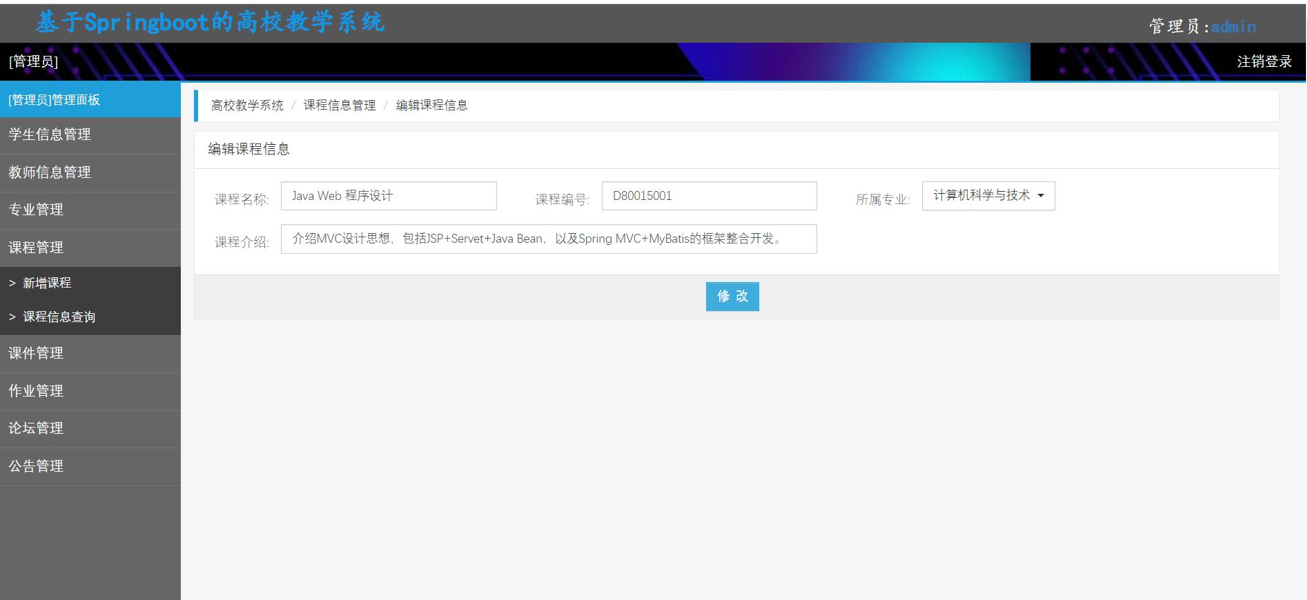The image size is (1308, 600).
Task: Click [管理员]管理面板 header
Action: [x=90, y=100]
